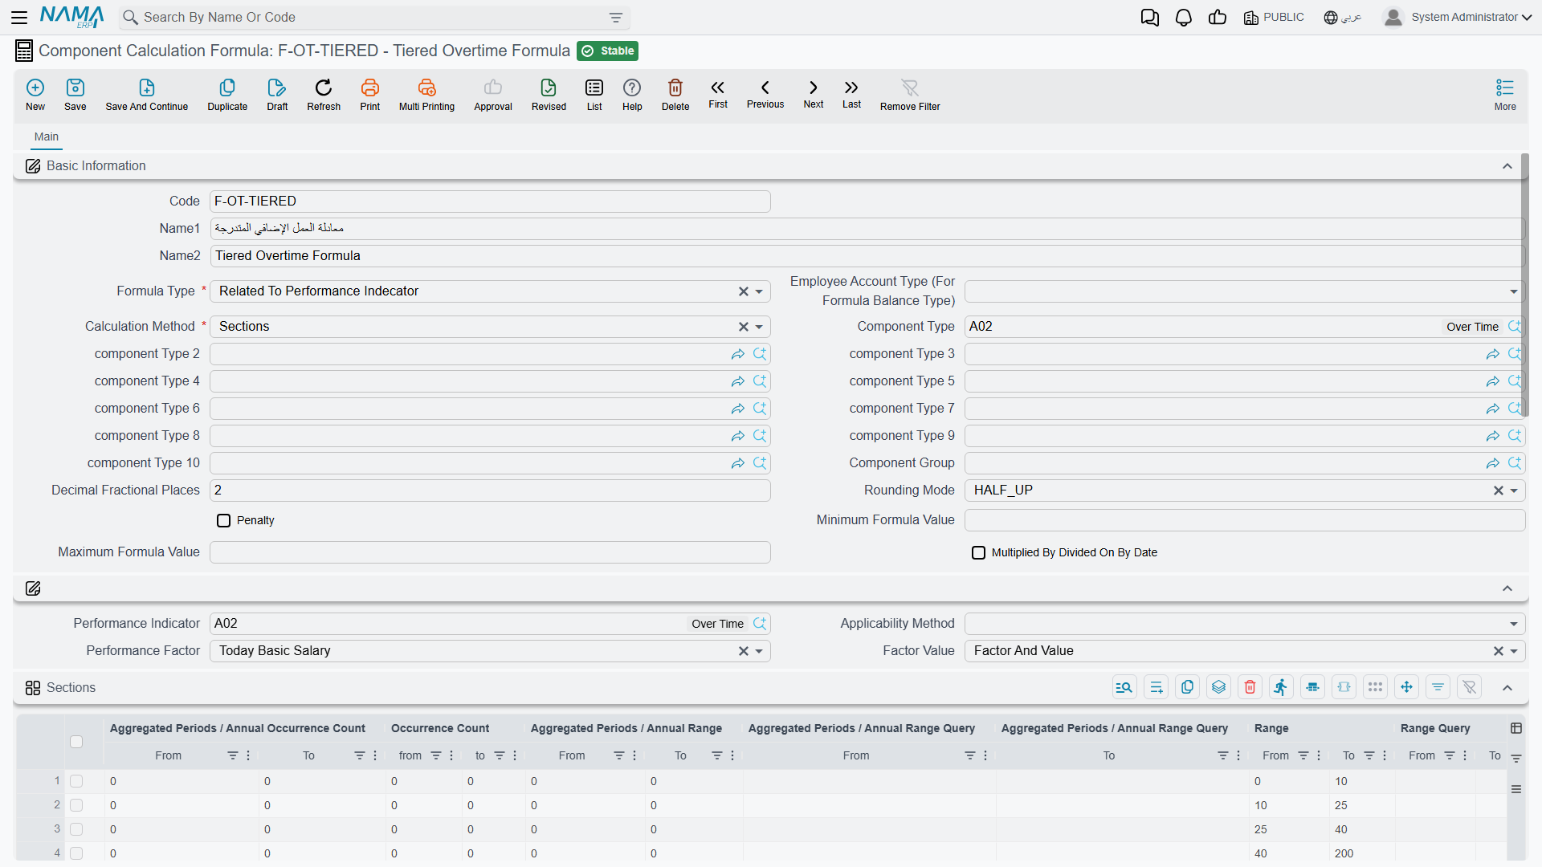Viewport: 1542px width, 867px height.
Task: Open the Help icon
Action: point(632,88)
